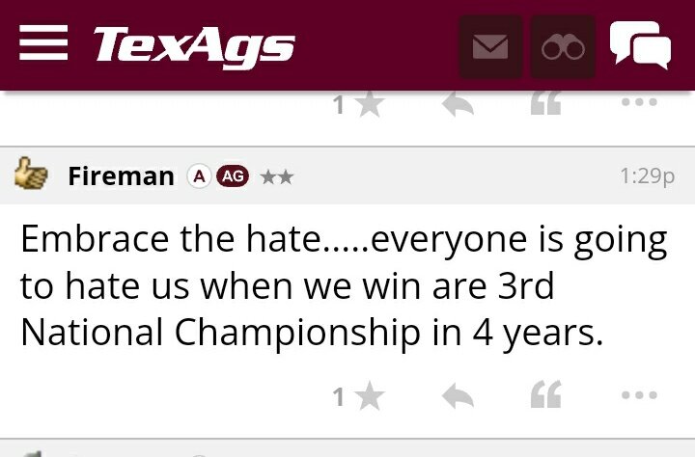Quote Fireman's post
695x457 pixels.
pyautogui.click(x=546, y=395)
